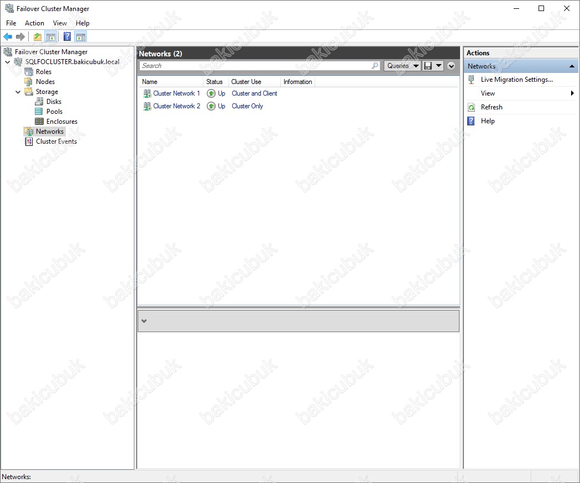Click the Back arrow toolbar icon

tap(8, 36)
